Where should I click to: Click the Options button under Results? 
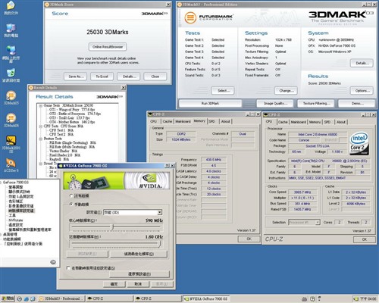[x=362, y=91]
